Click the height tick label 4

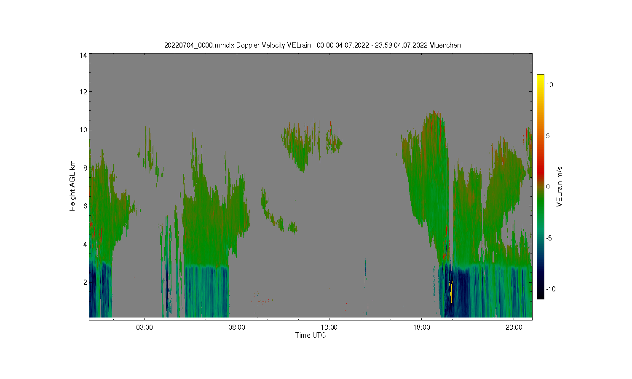click(85, 244)
